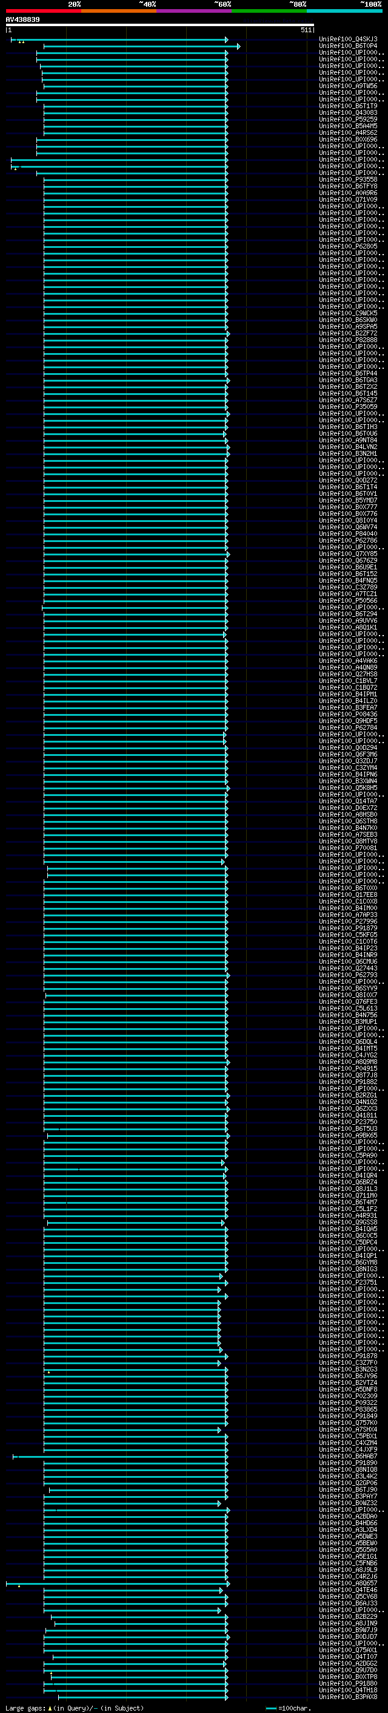The image size is (388, 1713).
Task: Click UniRef100_A7SEB3 label
Action: click(x=348, y=834)
